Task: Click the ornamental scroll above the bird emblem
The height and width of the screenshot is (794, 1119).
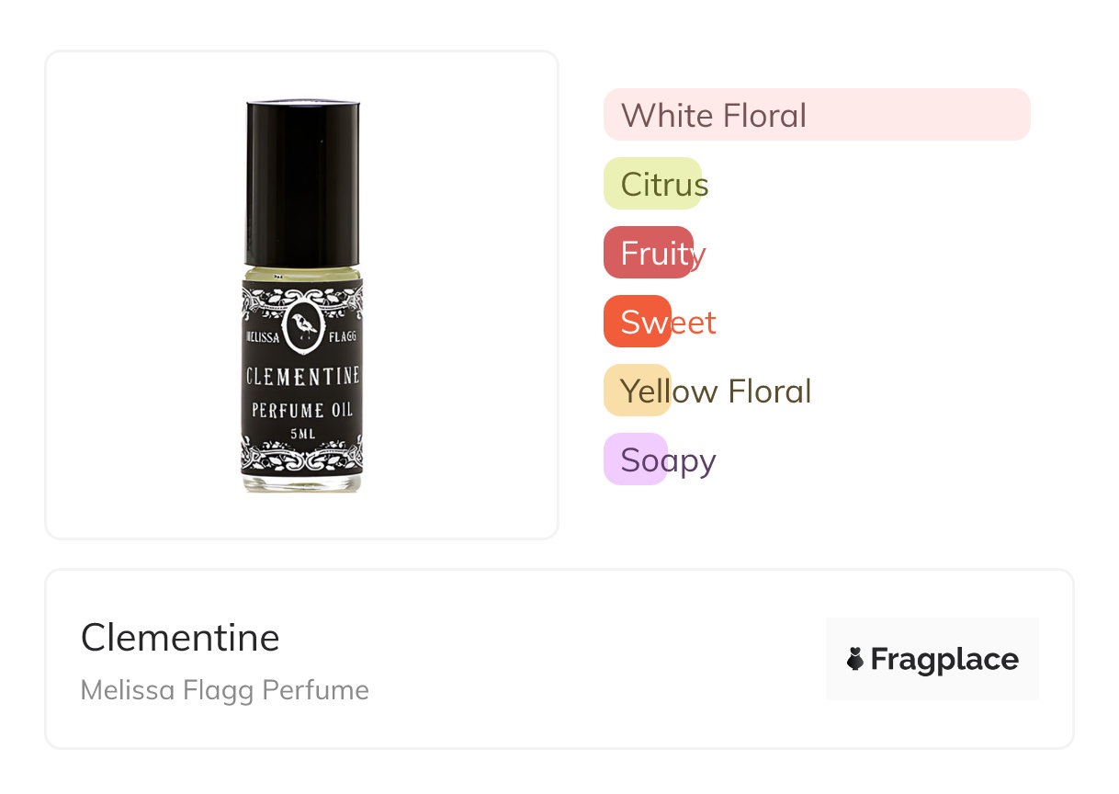Action: coord(302,296)
